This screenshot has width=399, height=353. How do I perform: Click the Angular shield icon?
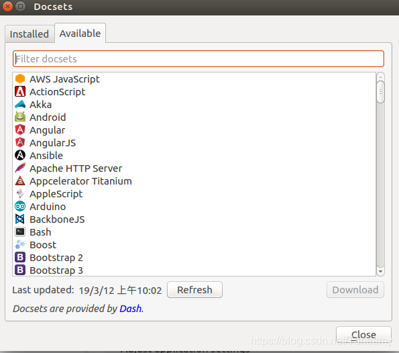[20, 130]
